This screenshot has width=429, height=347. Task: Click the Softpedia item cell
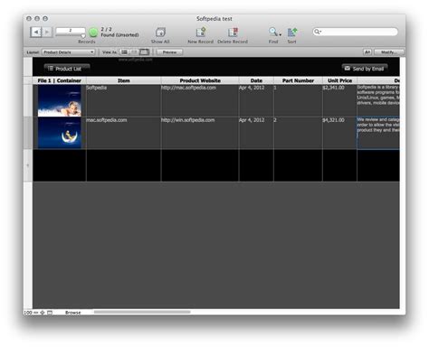123,100
